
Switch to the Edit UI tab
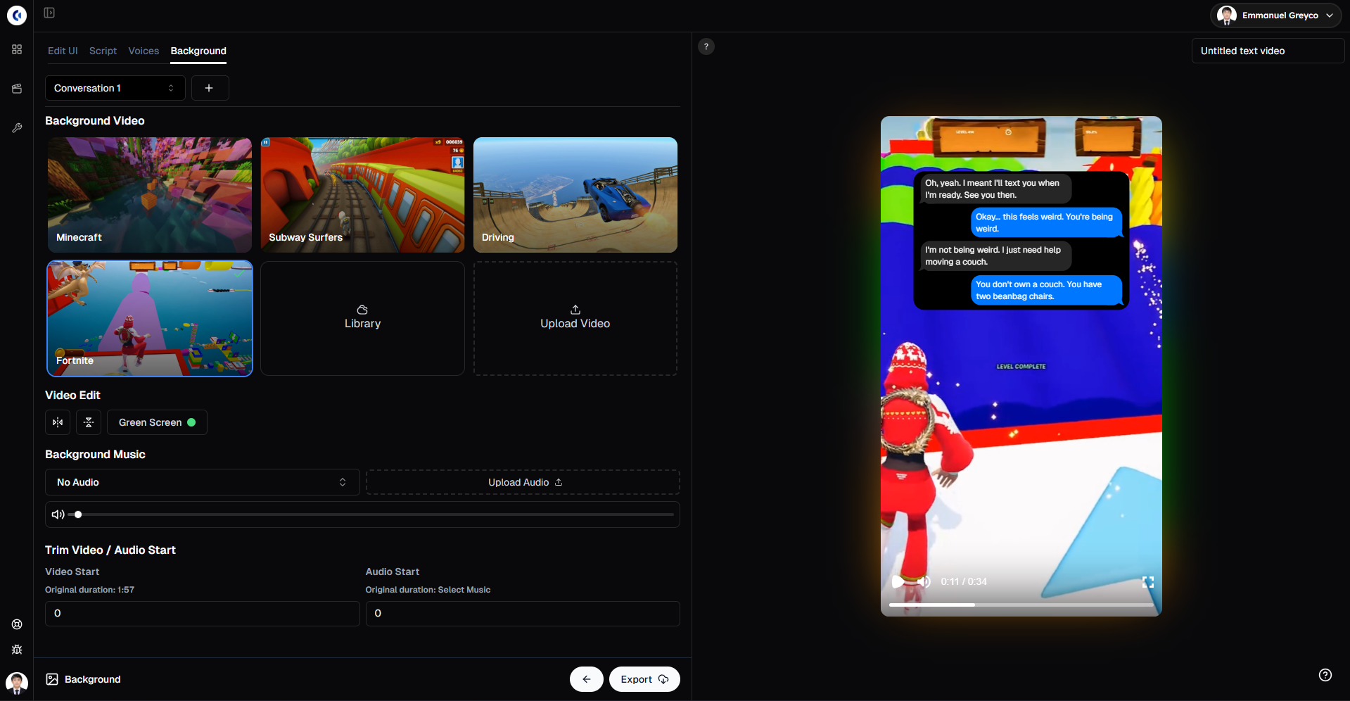point(63,51)
